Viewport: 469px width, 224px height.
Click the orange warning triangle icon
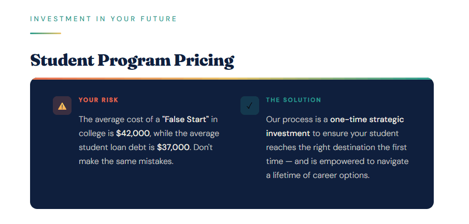[x=62, y=106]
